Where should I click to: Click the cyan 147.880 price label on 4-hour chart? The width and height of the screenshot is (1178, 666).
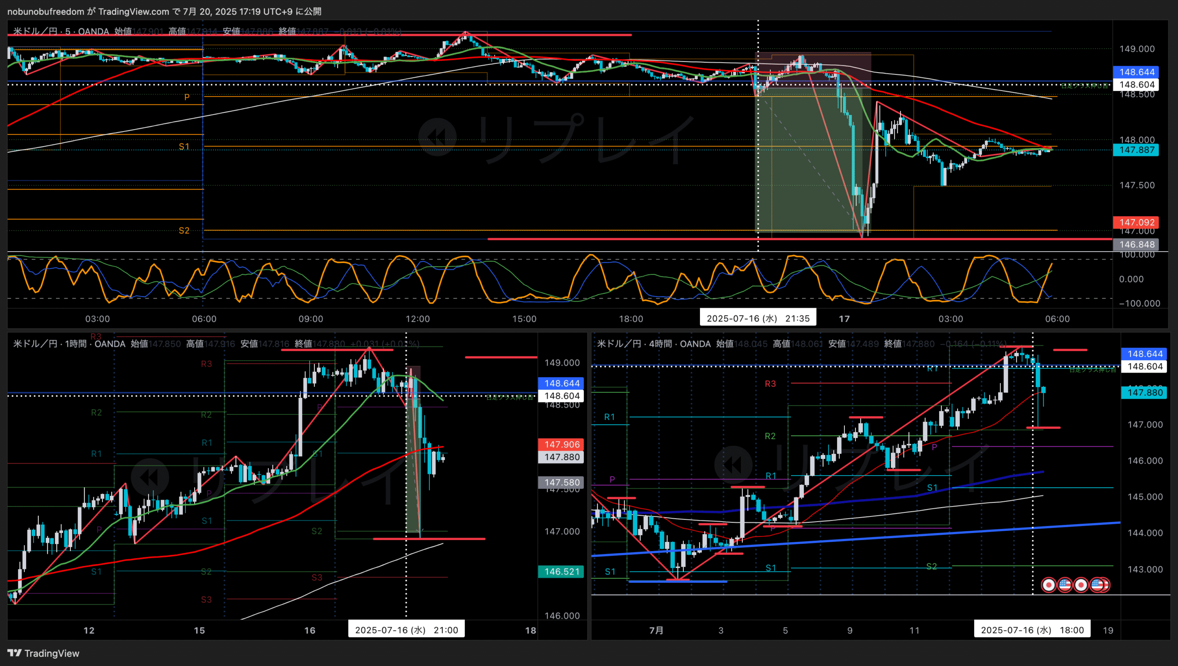coord(1144,393)
